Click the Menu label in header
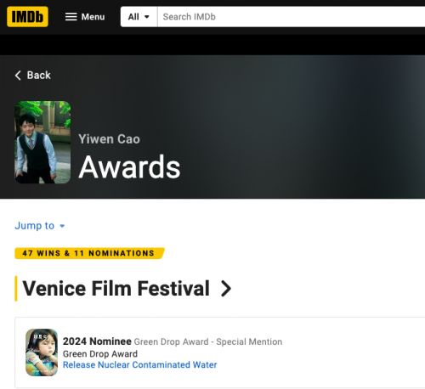This screenshot has width=425, height=389. (x=93, y=17)
